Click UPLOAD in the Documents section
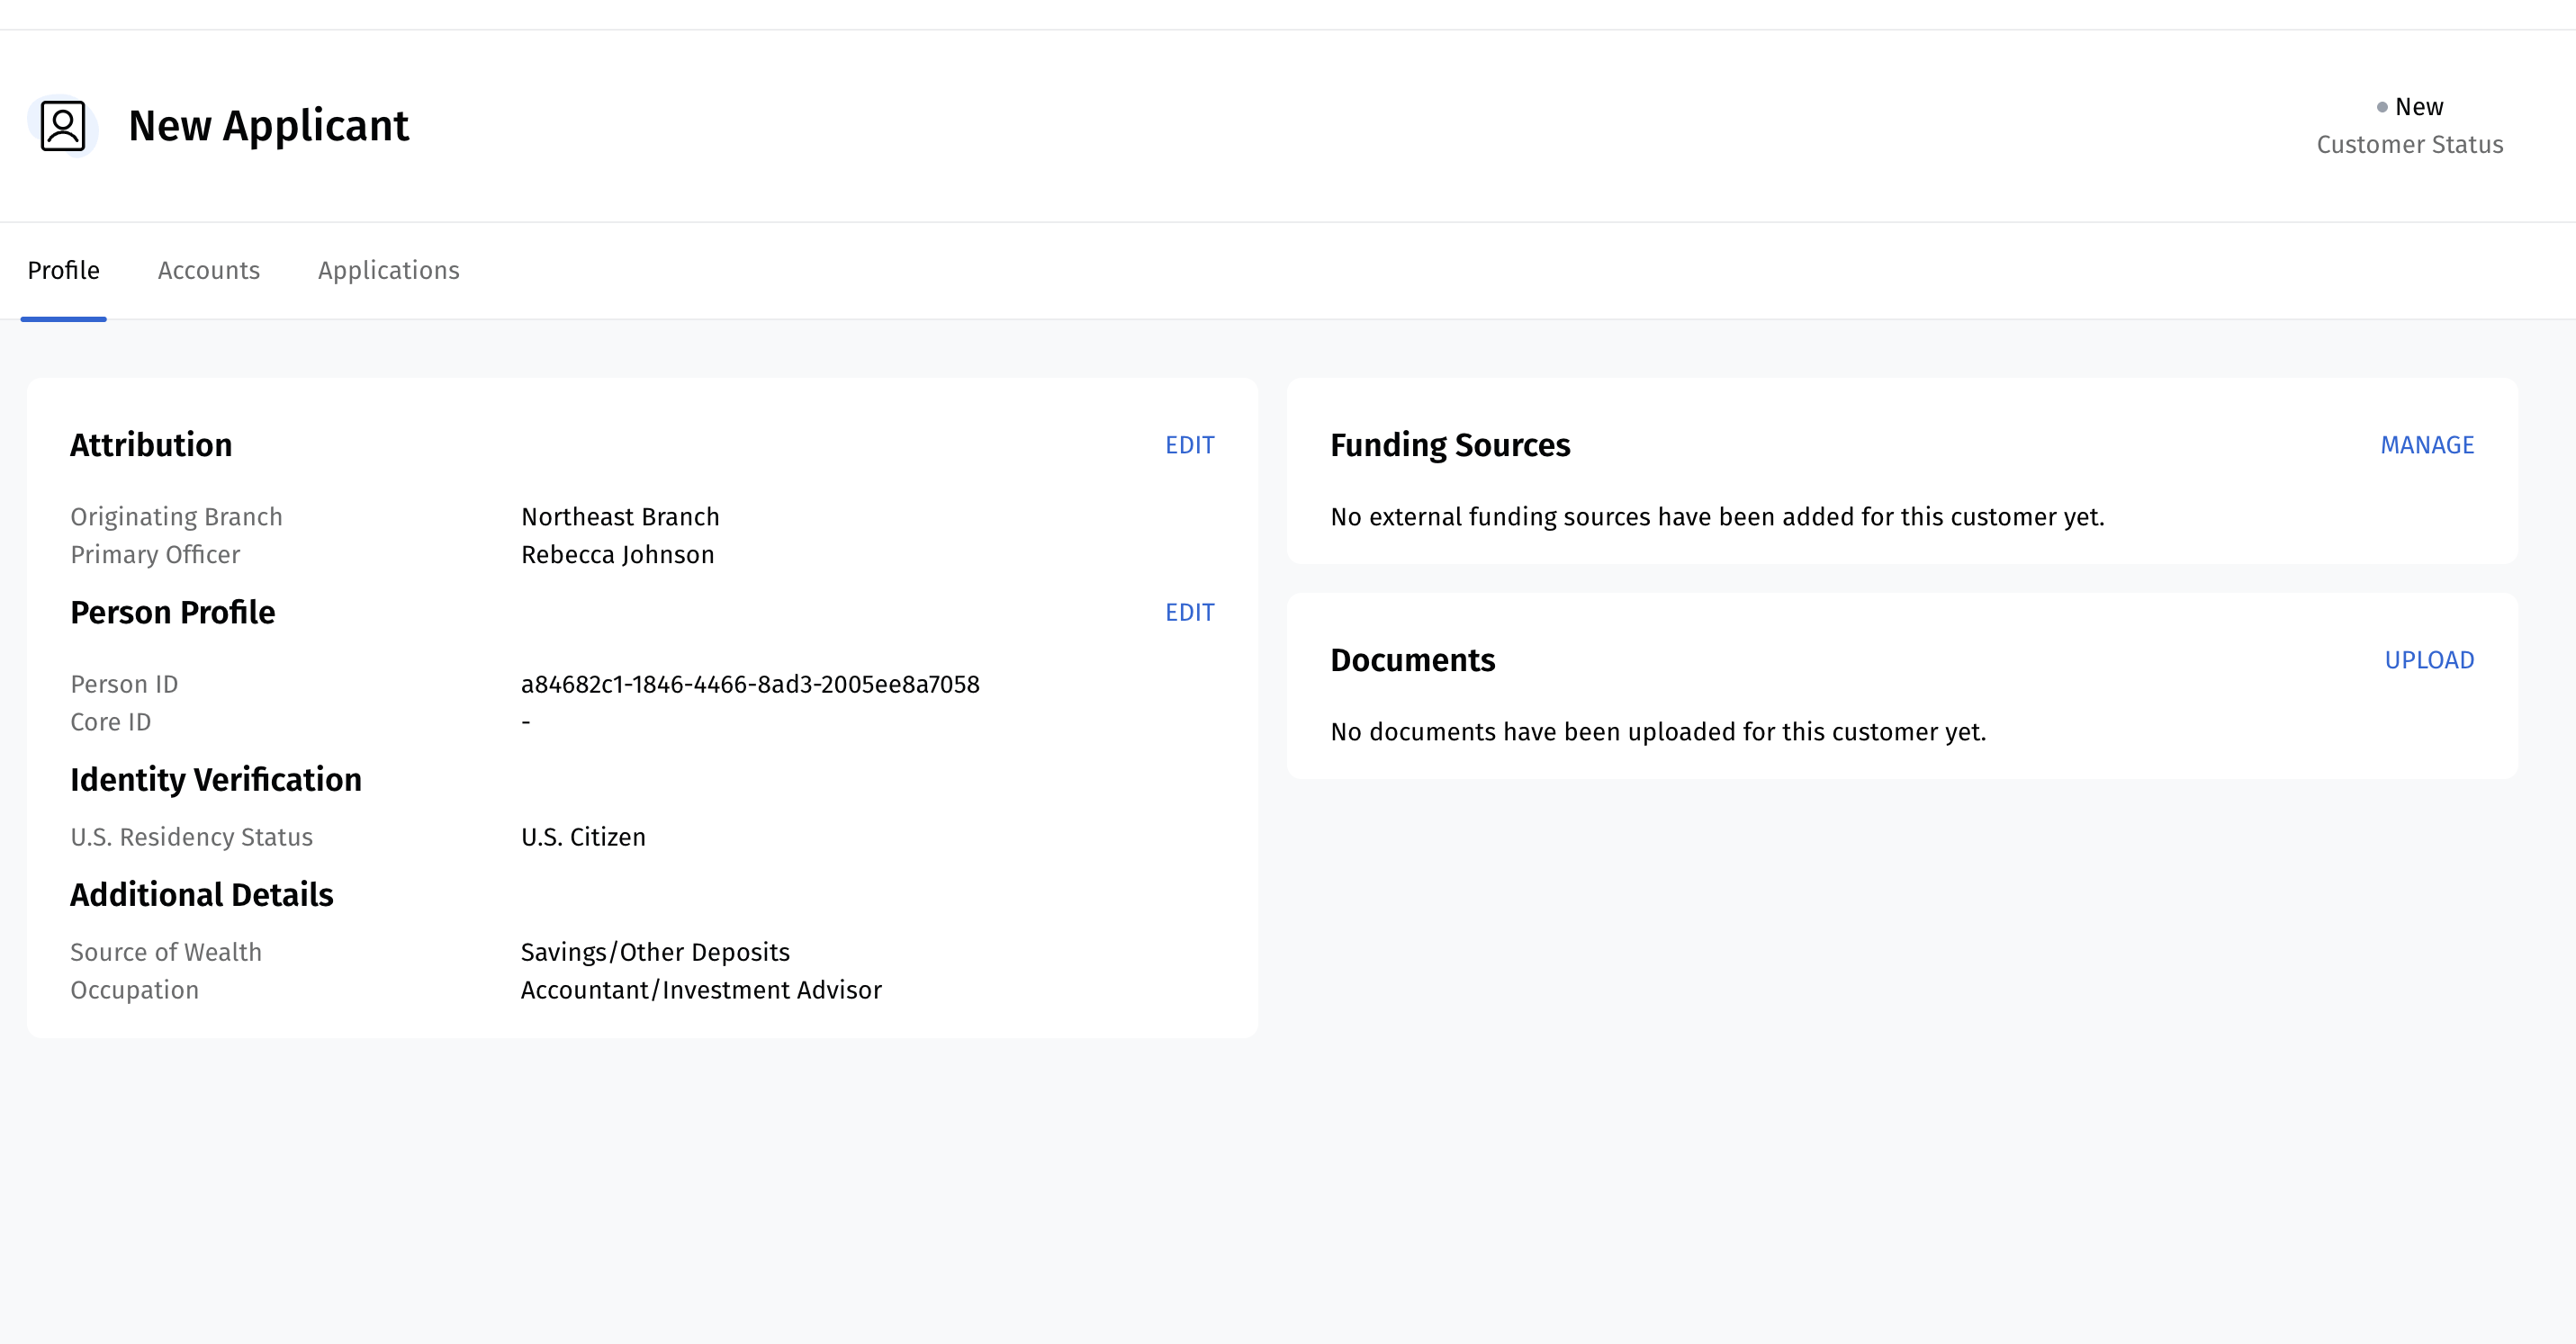The image size is (2576, 1344). (2430, 659)
